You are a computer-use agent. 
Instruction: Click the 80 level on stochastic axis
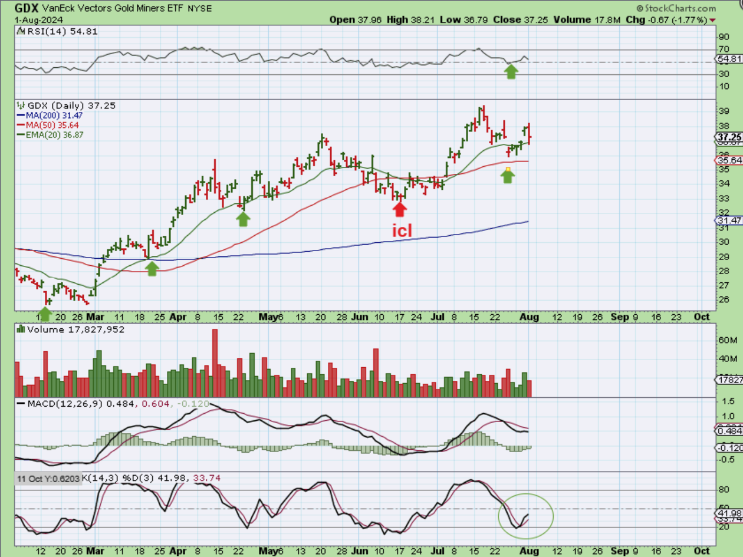(x=724, y=490)
